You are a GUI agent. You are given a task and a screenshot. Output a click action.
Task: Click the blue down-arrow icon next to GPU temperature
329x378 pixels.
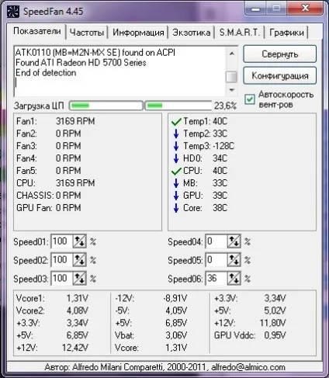coord(176,196)
